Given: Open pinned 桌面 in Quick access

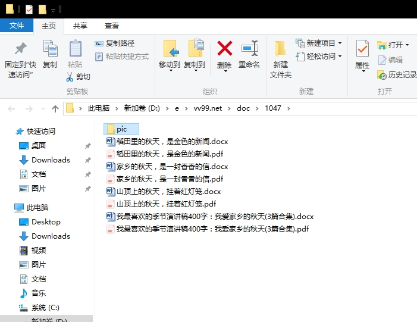Looking at the screenshot, I should pos(33,146).
